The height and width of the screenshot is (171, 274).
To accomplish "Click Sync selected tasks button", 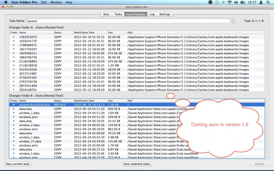I will click(x=137, y=164).
